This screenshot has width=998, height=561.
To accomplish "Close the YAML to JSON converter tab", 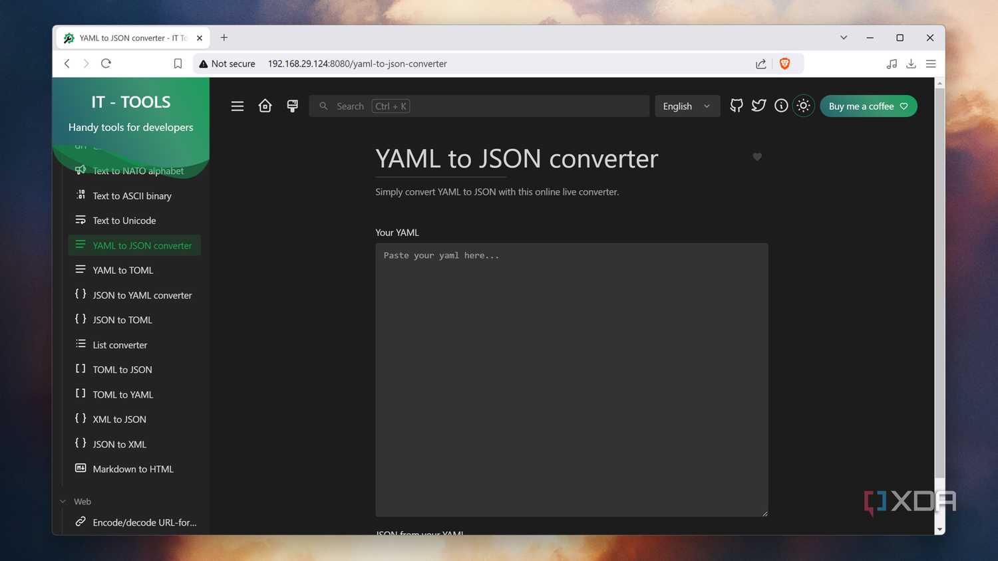I will pyautogui.click(x=200, y=39).
